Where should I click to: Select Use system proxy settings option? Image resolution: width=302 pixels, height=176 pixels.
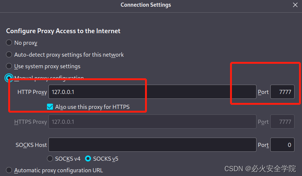(x=9, y=66)
